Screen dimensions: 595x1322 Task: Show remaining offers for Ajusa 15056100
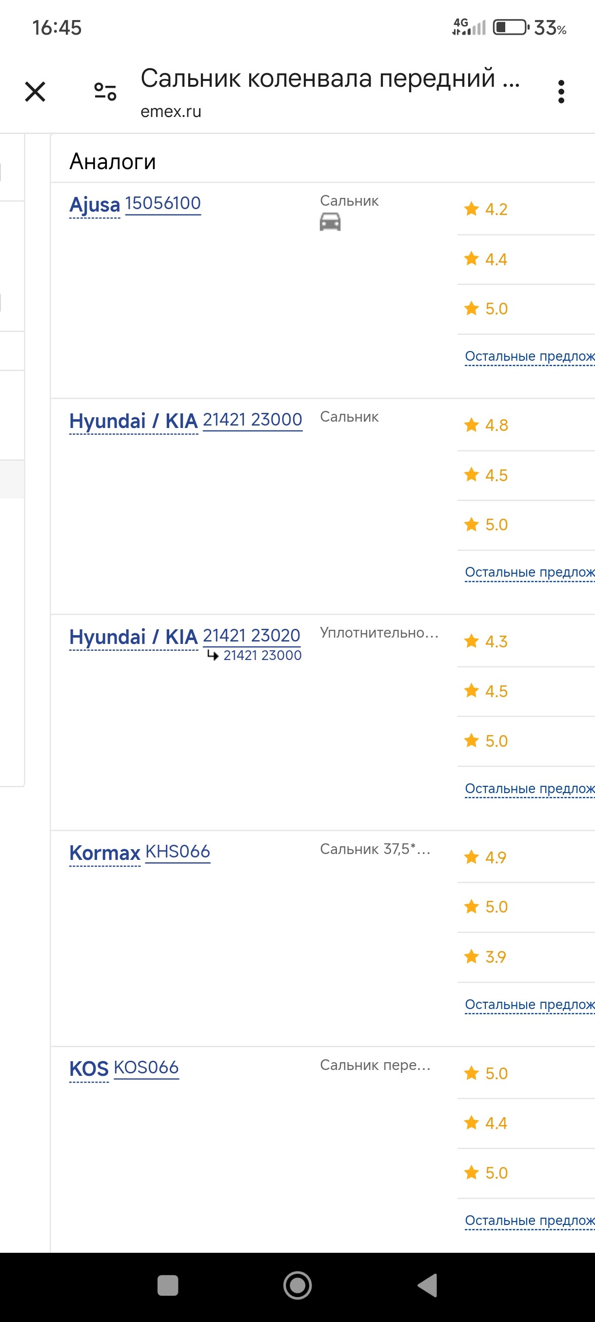coord(530,356)
